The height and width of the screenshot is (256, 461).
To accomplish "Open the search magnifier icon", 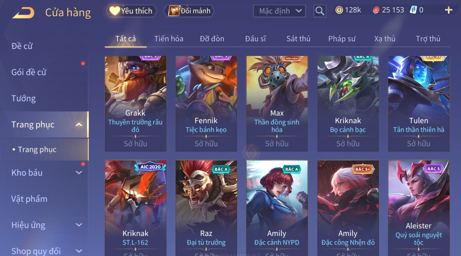I will pos(319,11).
